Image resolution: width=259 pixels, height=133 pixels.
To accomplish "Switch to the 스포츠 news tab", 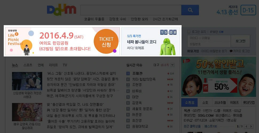I will (28, 65).
